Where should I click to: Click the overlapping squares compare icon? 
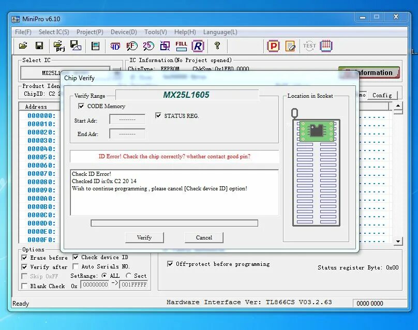(165, 46)
